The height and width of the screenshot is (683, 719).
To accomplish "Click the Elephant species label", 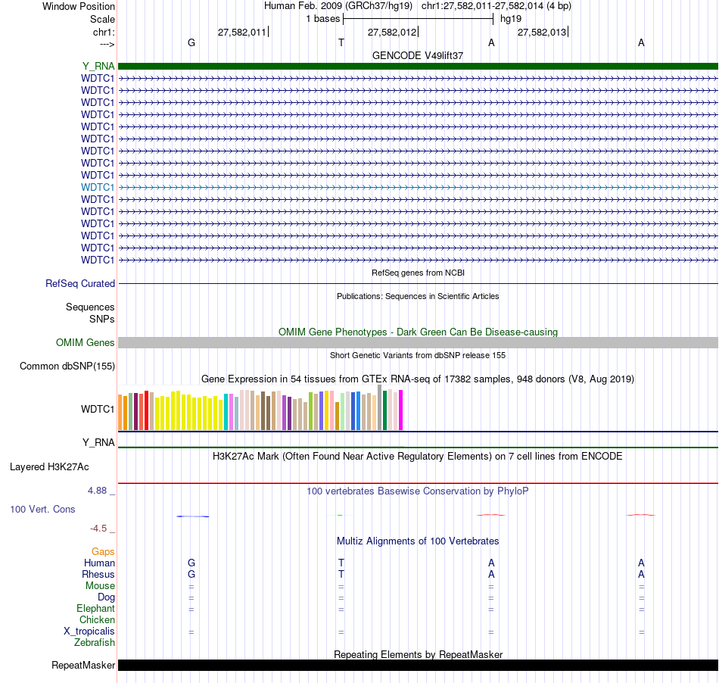I will [x=95, y=608].
